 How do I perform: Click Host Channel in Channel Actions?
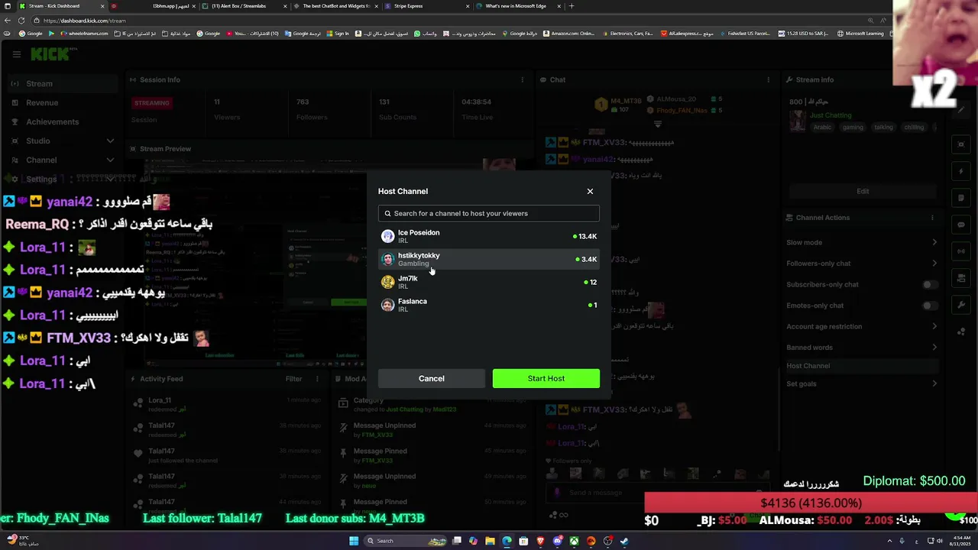(x=861, y=366)
